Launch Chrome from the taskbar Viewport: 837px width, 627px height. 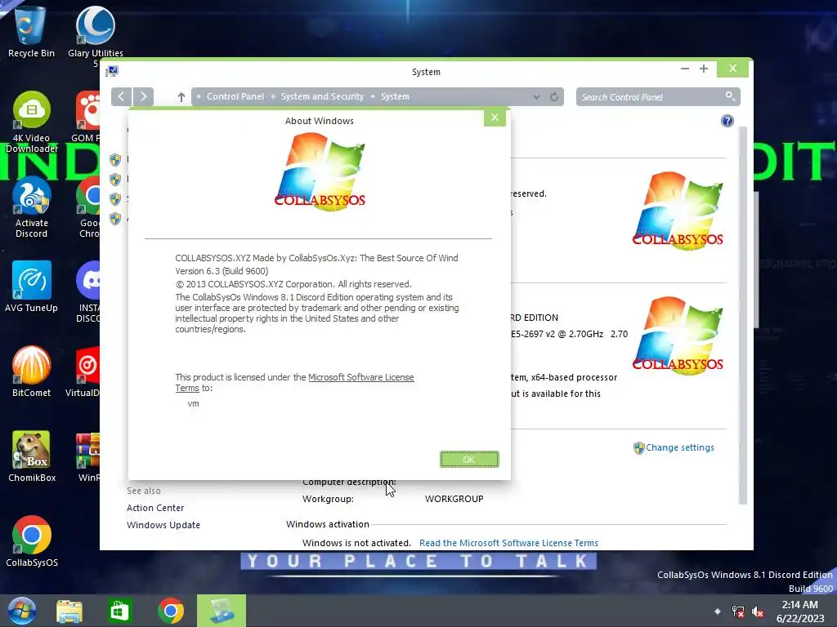tap(171, 611)
